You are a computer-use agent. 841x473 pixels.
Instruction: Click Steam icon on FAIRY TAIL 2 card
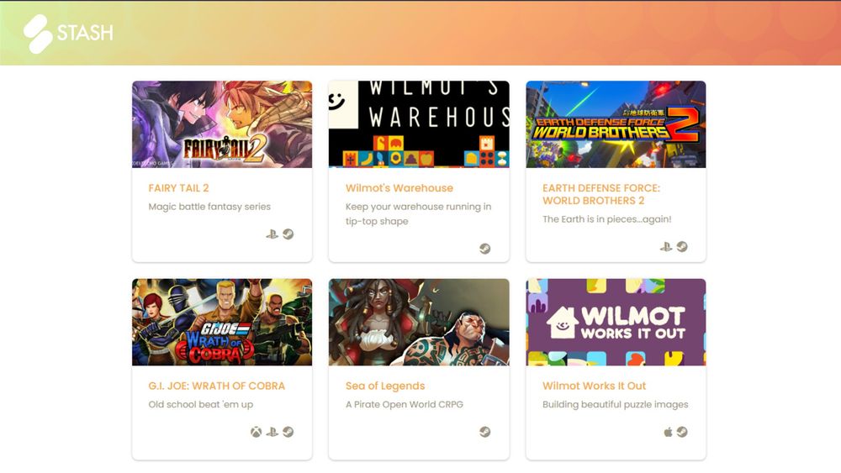(288, 234)
